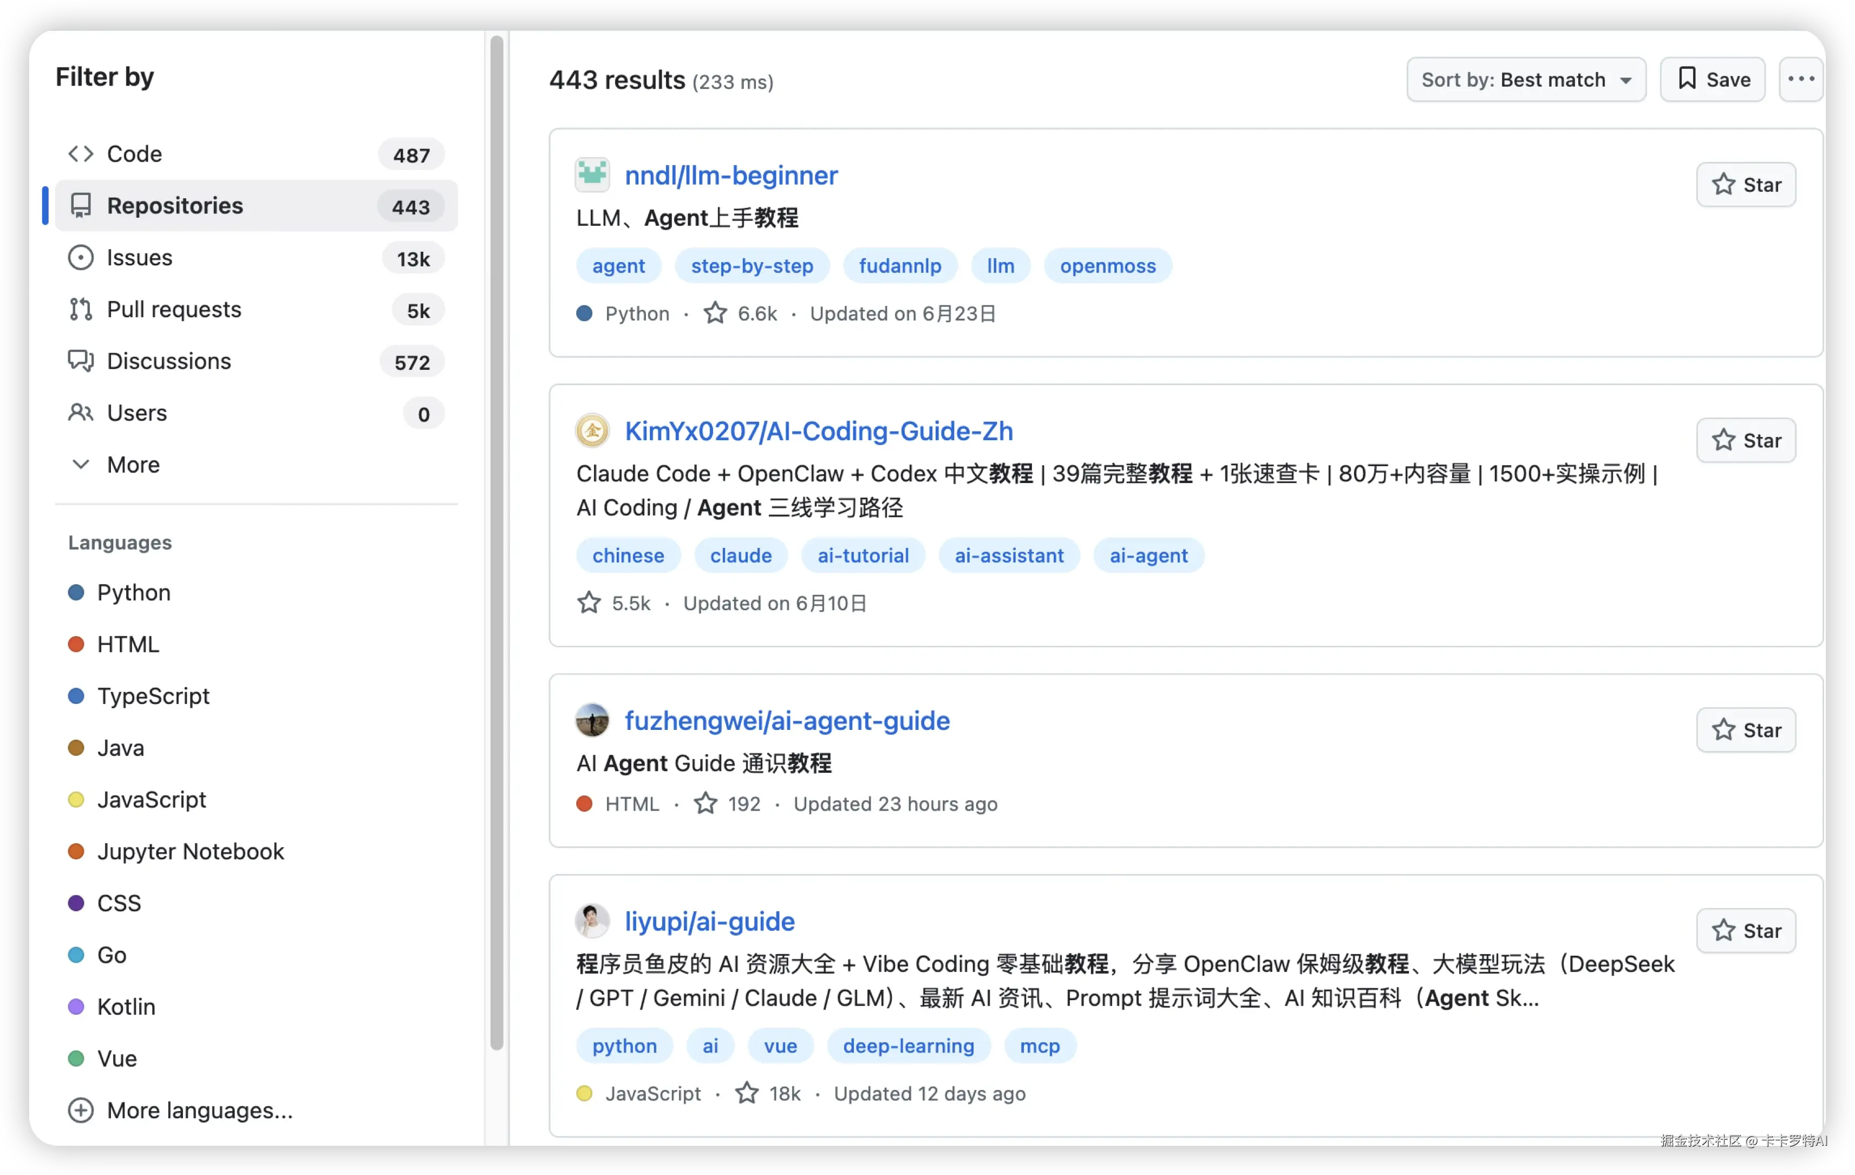Star the KimYx0207/AI-Coding-Guide-Zh repository
The height and width of the screenshot is (1175, 1855).
pos(1746,440)
